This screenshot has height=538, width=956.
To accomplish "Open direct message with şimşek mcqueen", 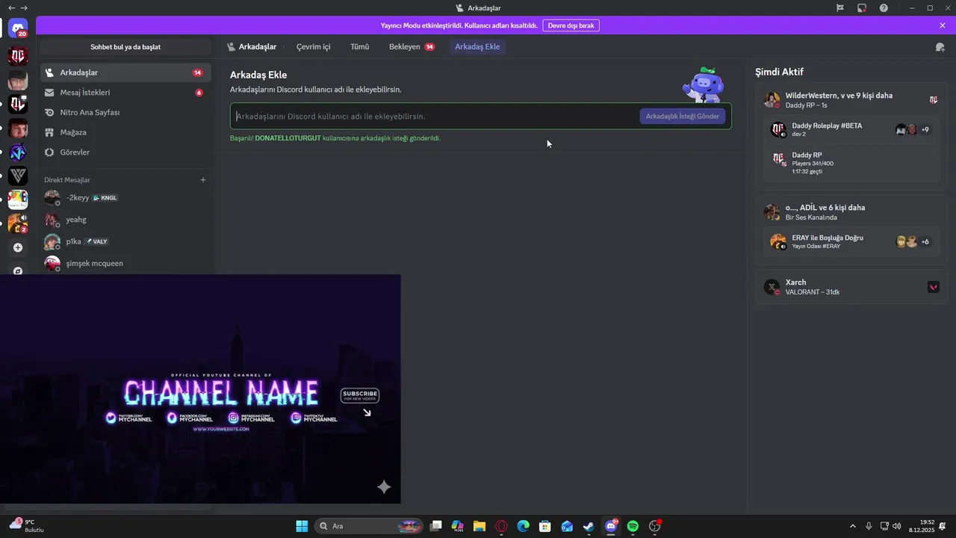I will point(125,263).
